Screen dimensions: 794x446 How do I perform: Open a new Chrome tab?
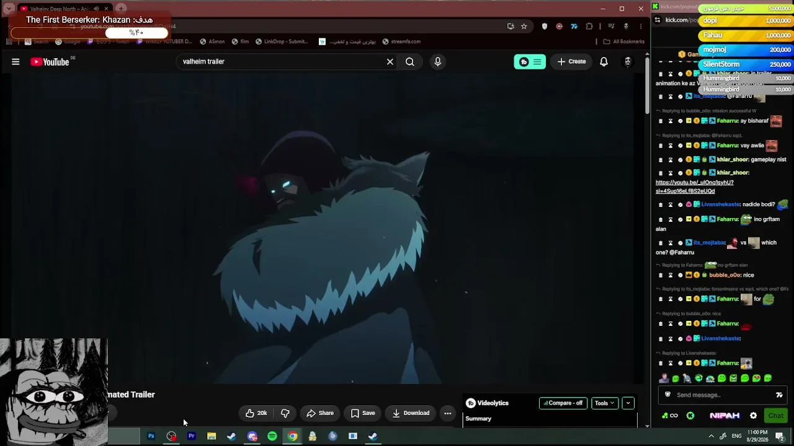pyautogui.click(x=121, y=9)
